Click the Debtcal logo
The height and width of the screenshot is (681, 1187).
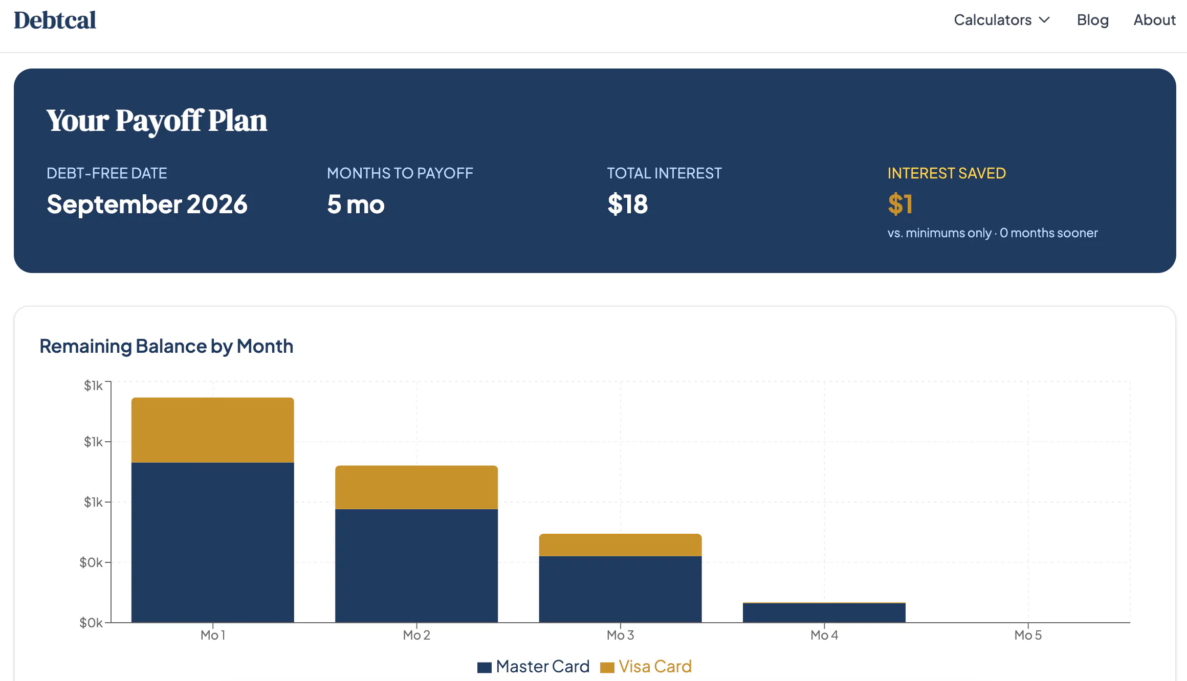coord(55,20)
